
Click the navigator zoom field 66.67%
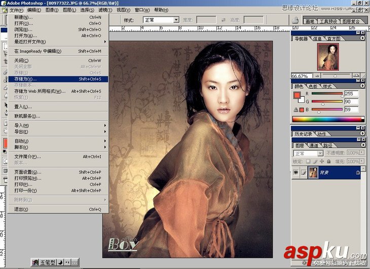pyautogui.click(x=302, y=76)
